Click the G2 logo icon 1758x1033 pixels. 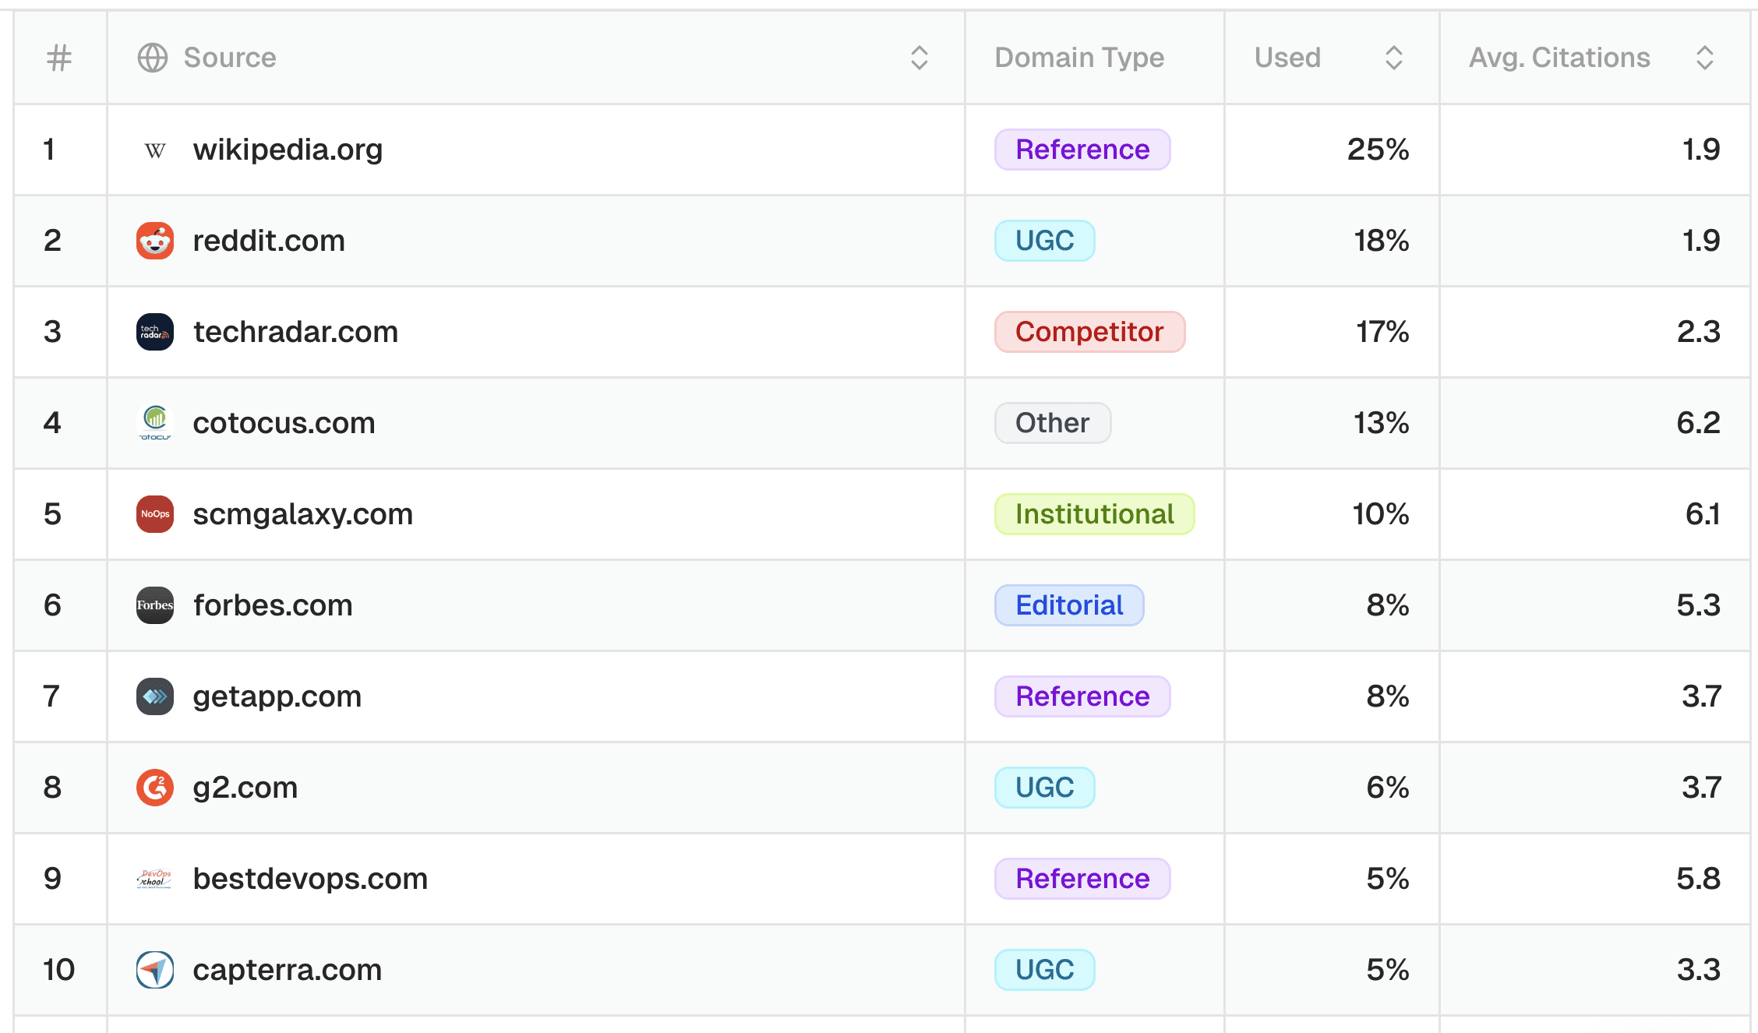tap(155, 788)
